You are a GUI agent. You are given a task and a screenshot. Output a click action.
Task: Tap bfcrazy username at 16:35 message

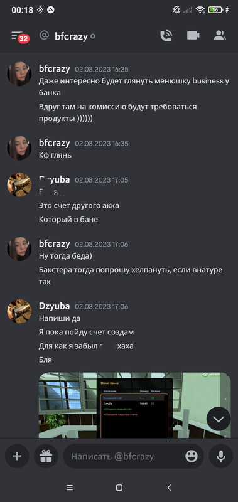point(54,143)
